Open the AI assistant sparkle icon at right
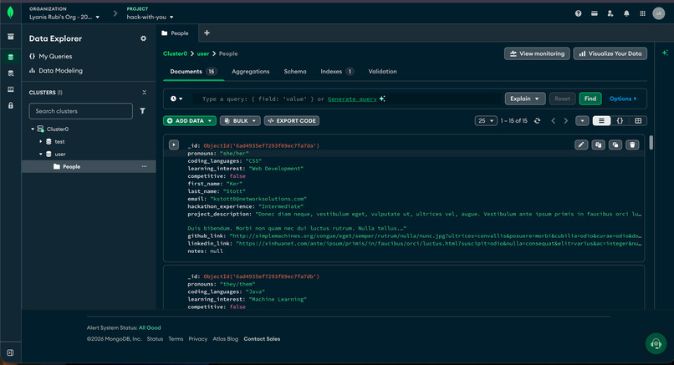Image resolution: width=674 pixels, height=365 pixels. [665, 53]
